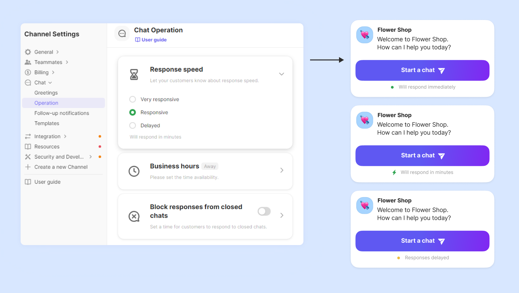Screen dimensions: 519x293
Task: Click the Business hours clock icon
Action: [x=134, y=171]
